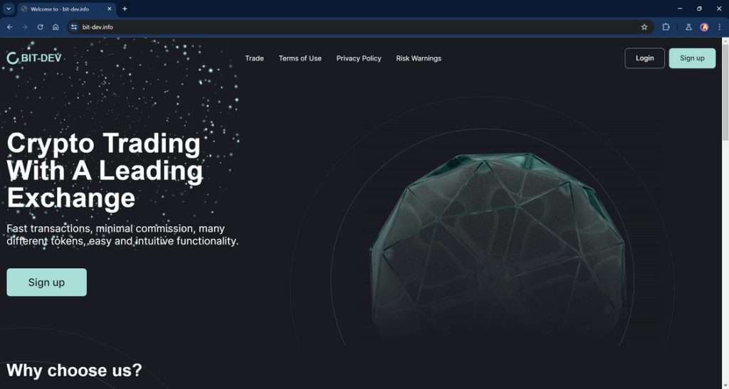729x389 pixels.
Task: Expand the tab search dropdown arrow
Action: pyautogui.click(x=9, y=9)
